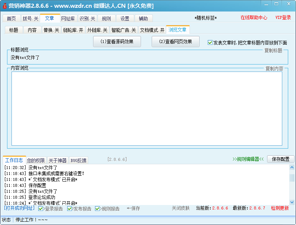Select the 内容 sub-tab
This screenshot has height=225, width=296.
(x=32, y=30)
